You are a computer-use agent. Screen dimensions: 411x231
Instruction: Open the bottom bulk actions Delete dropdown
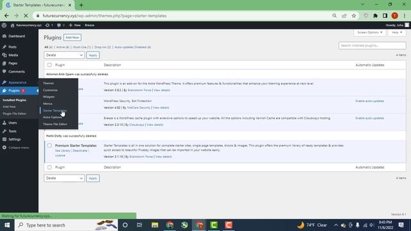(64, 178)
